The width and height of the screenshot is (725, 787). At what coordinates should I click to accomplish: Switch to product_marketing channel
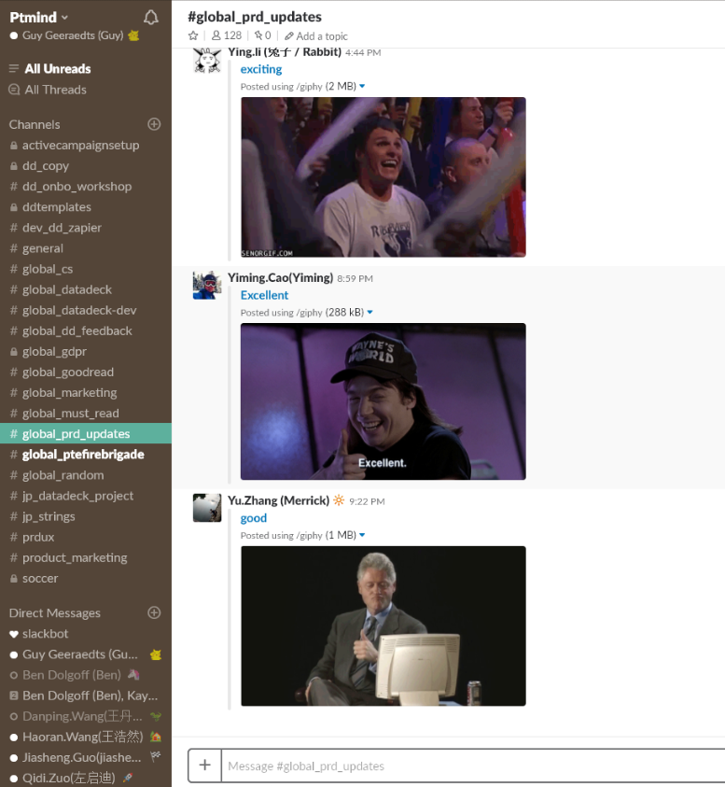86,557
